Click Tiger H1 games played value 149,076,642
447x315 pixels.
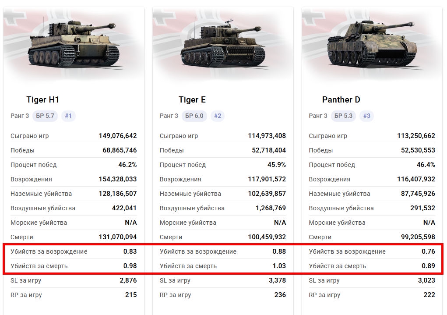coord(118,136)
